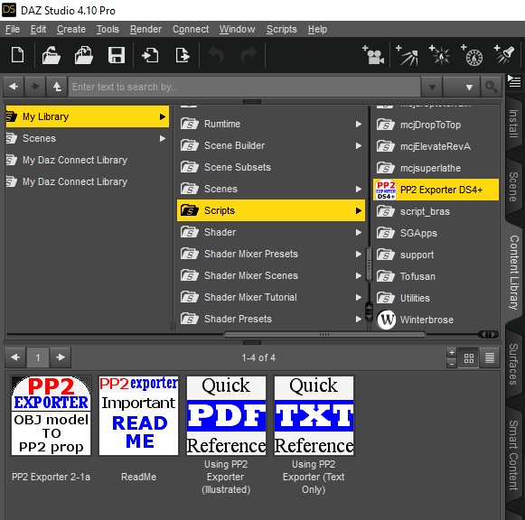The image size is (525, 520).
Task: Select the first My Daz Connect Library entry
Action: (x=87, y=160)
